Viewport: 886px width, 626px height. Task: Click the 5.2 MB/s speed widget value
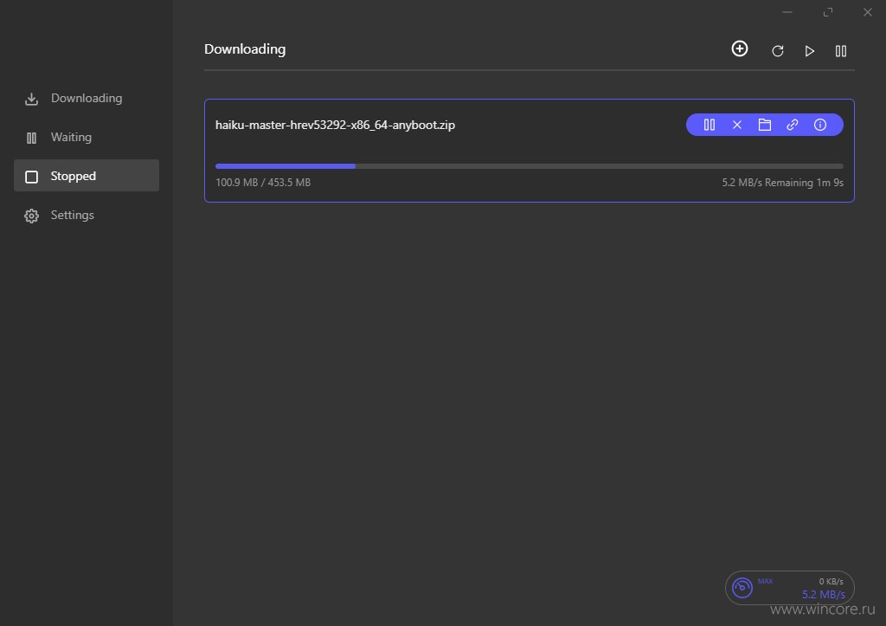824,594
